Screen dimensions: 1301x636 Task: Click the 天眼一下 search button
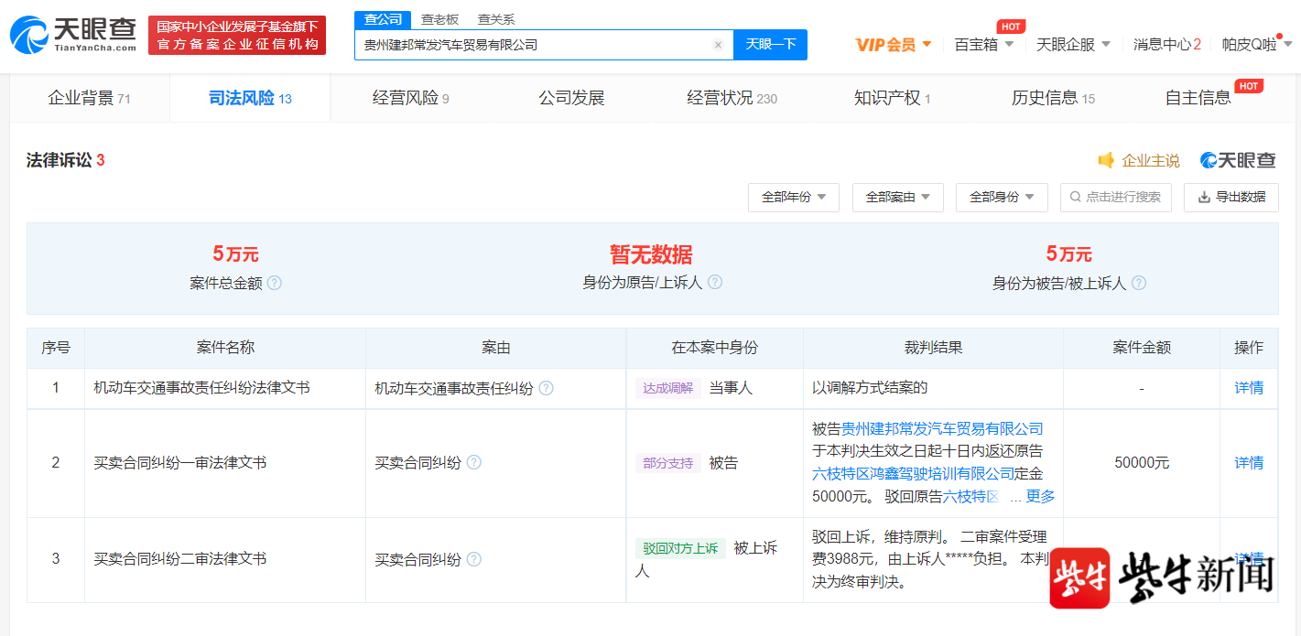coord(770,44)
